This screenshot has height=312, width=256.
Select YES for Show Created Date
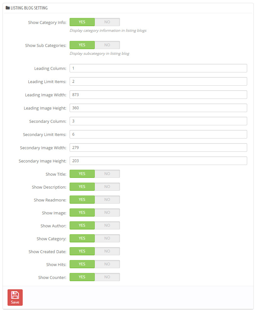point(82,251)
